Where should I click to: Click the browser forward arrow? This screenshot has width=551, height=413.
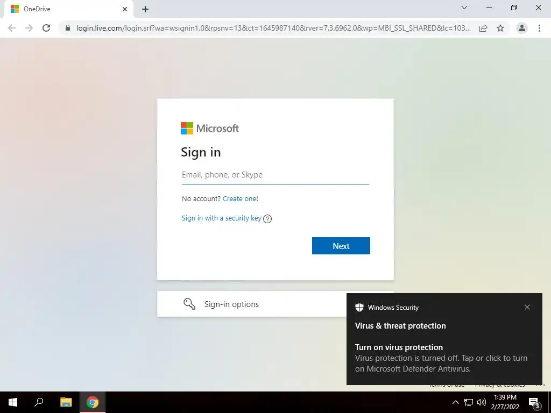(29, 28)
